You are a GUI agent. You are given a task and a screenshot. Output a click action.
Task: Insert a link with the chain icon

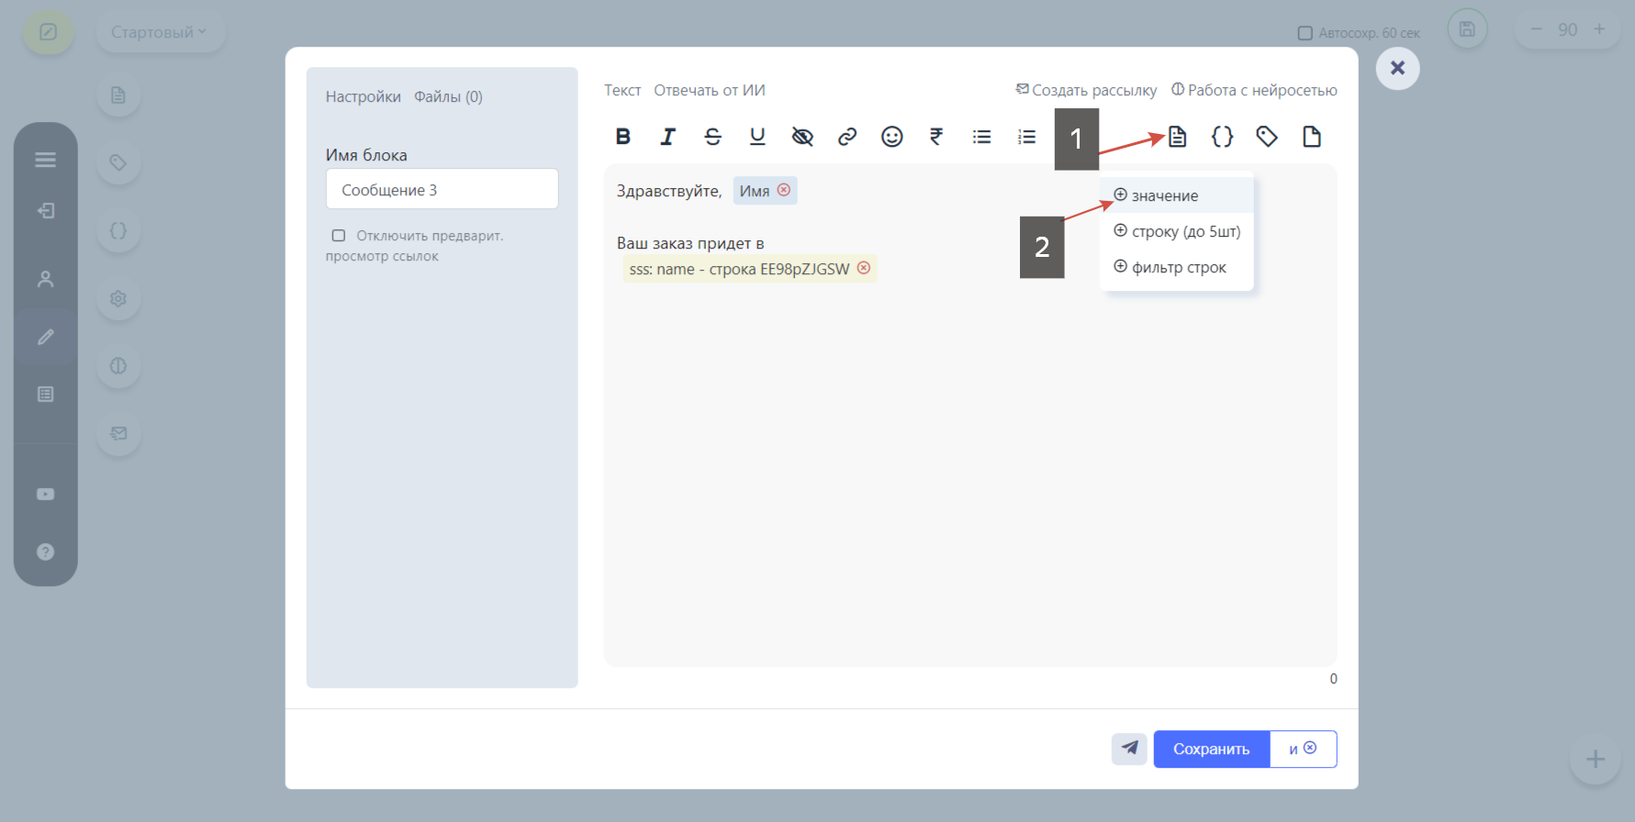[x=847, y=137]
